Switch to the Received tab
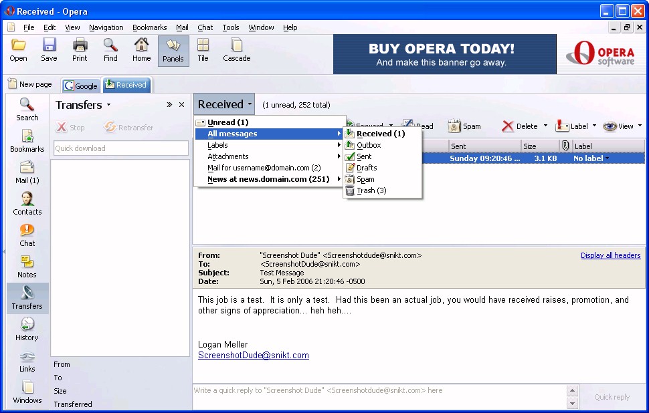 click(x=126, y=85)
